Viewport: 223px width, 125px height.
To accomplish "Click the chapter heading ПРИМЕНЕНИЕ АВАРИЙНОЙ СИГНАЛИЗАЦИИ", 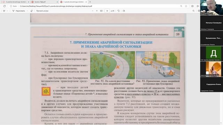I will pyautogui.click(x=111, y=44).
